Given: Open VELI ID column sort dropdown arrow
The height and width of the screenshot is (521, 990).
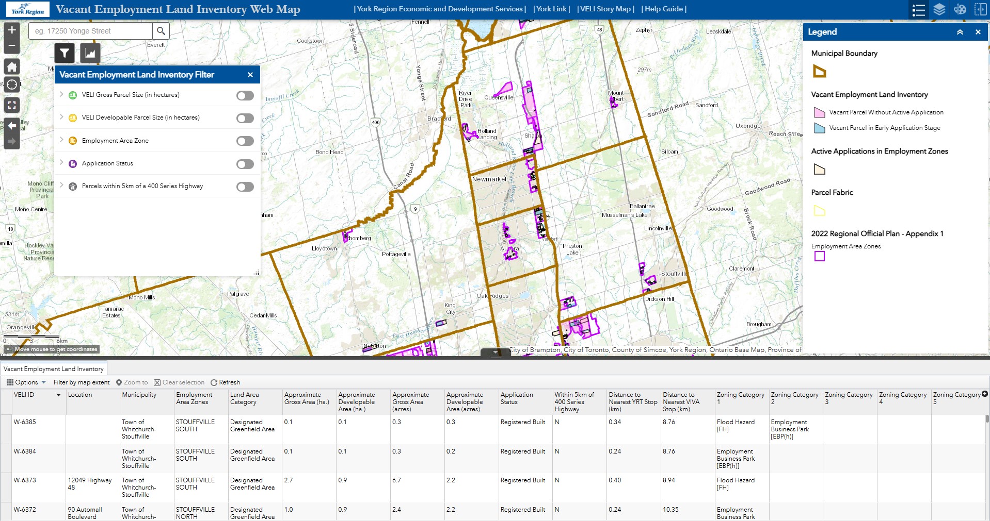Looking at the screenshot, I should 58,395.
